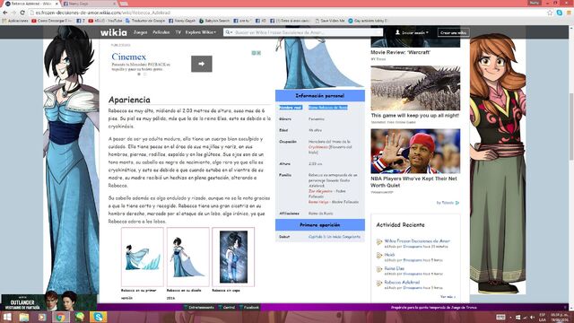Image resolution: width=574 pixels, height=323 pixels.
Task: Open Skype from the taskbar
Action: point(98,317)
